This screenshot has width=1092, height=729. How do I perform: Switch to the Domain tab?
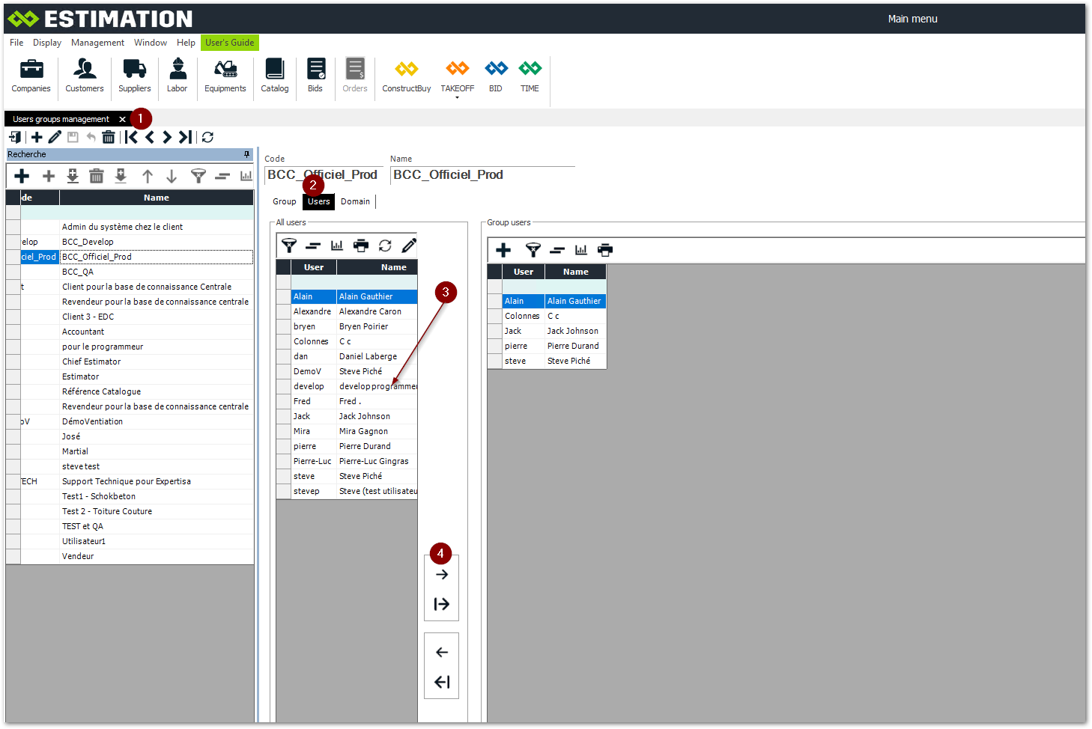[355, 201]
